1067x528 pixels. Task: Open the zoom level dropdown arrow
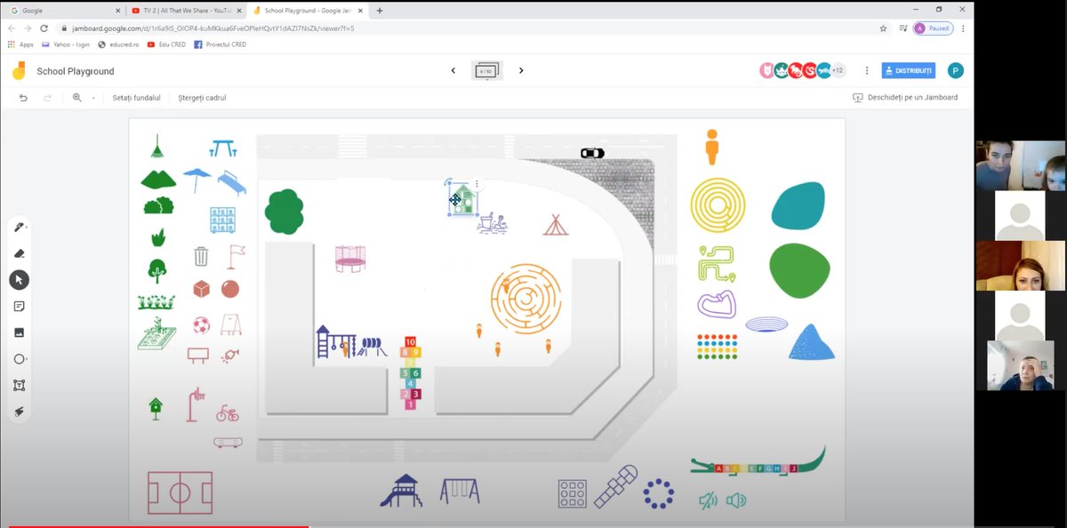pos(92,98)
